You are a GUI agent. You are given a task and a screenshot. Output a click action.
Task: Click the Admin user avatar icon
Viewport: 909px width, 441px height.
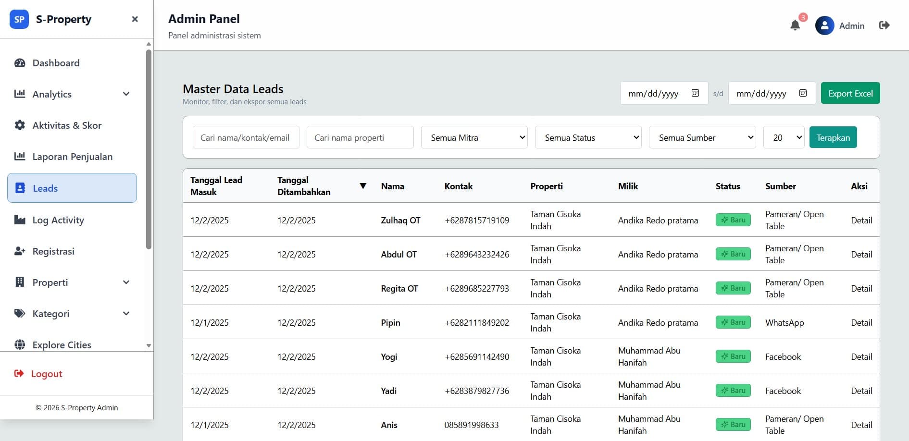click(824, 25)
